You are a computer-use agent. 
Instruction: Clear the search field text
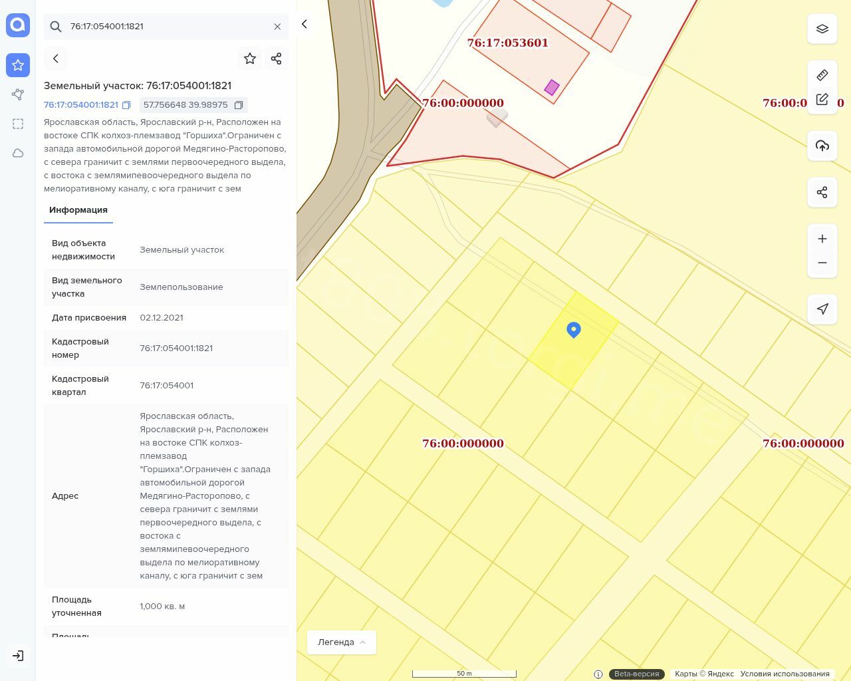[x=277, y=27]
